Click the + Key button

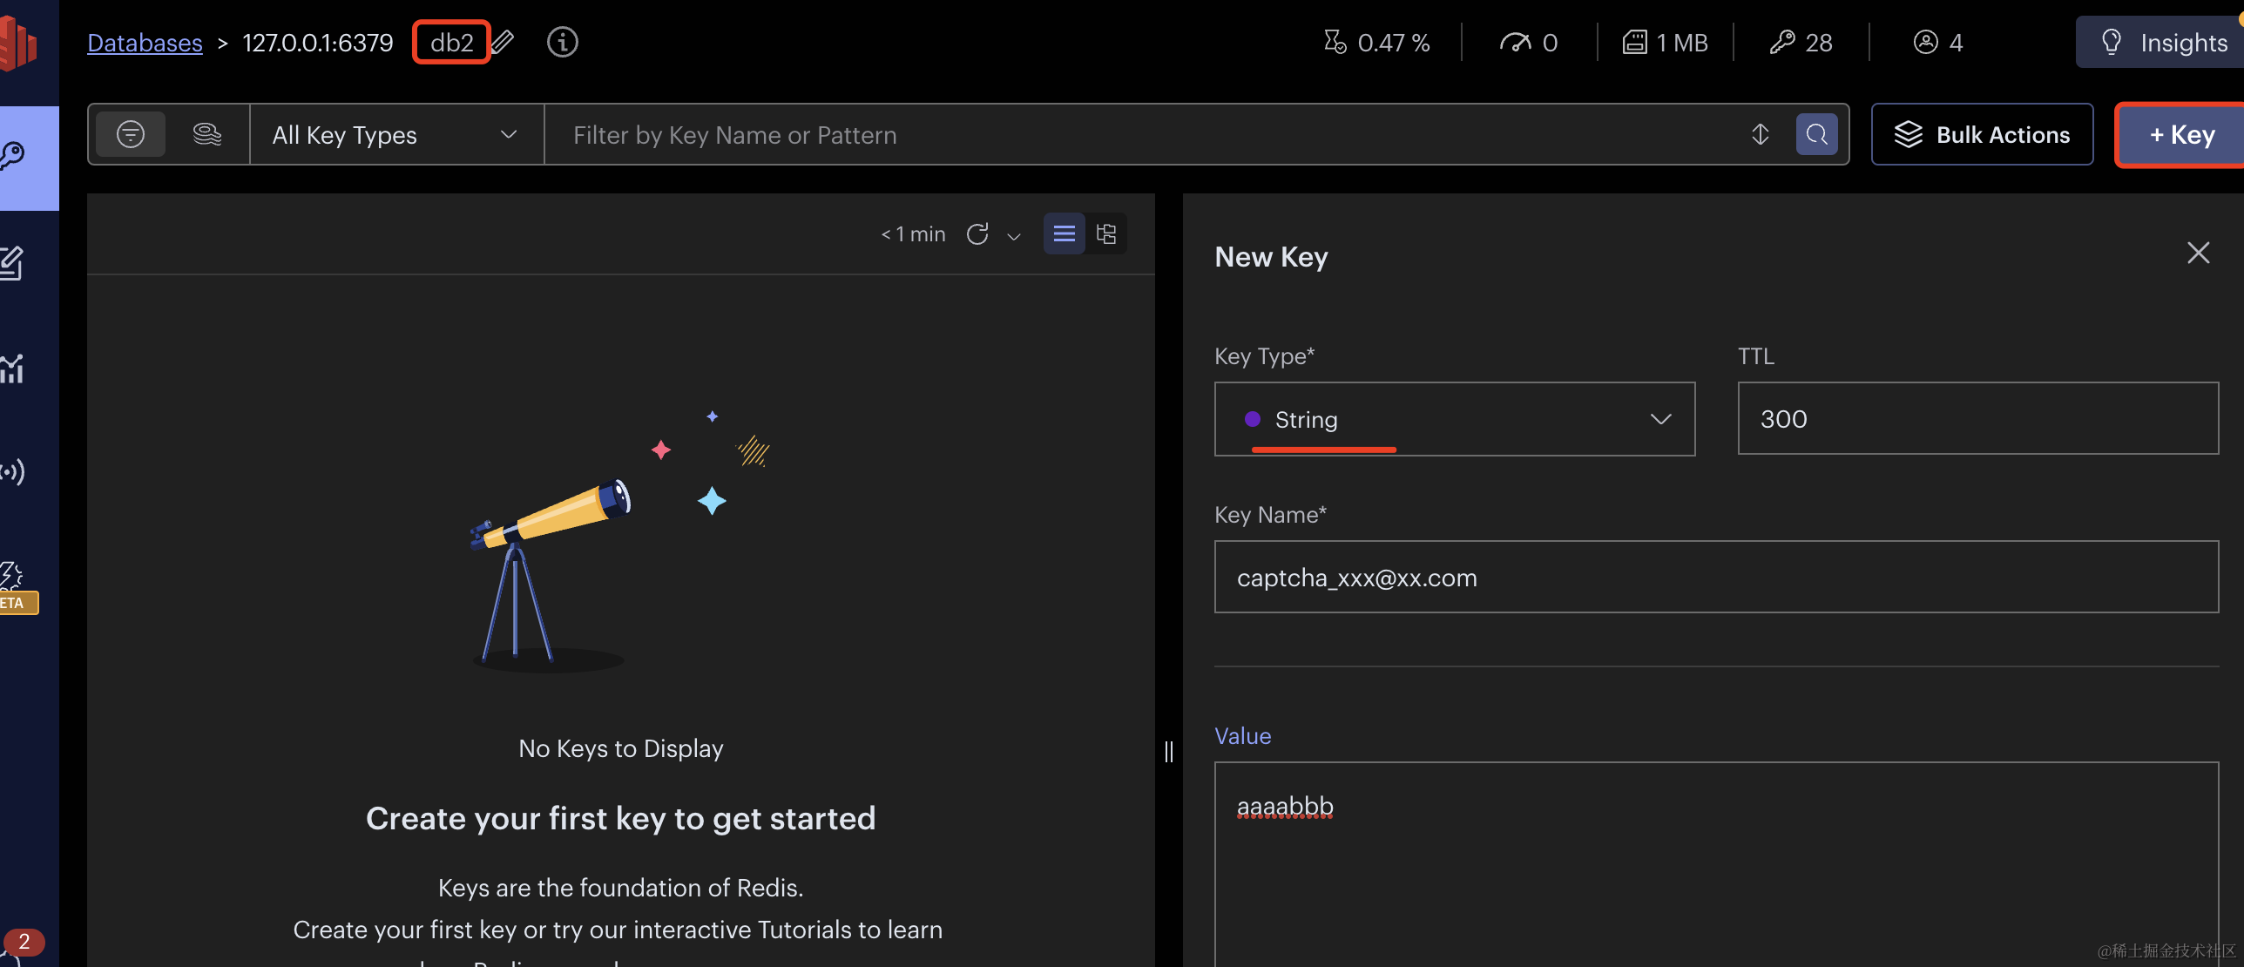pos(2180,134)
